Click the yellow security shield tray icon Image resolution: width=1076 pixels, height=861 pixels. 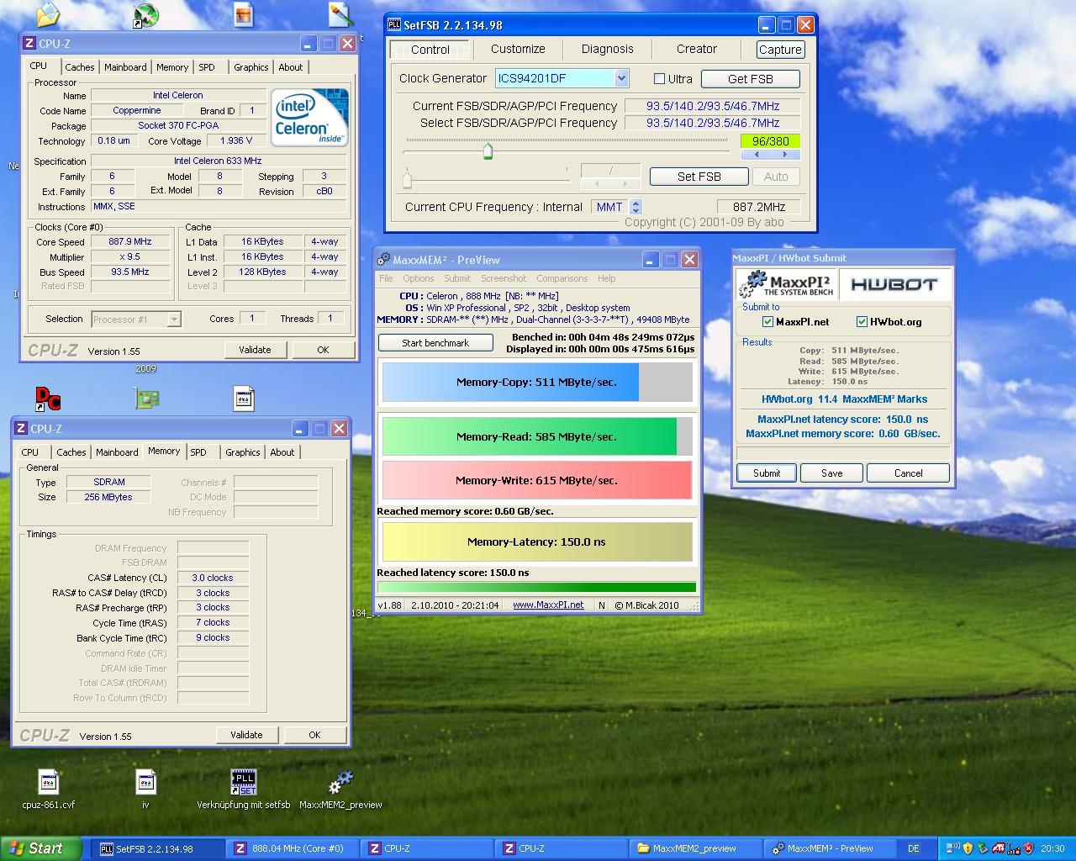tap(968, 848)
